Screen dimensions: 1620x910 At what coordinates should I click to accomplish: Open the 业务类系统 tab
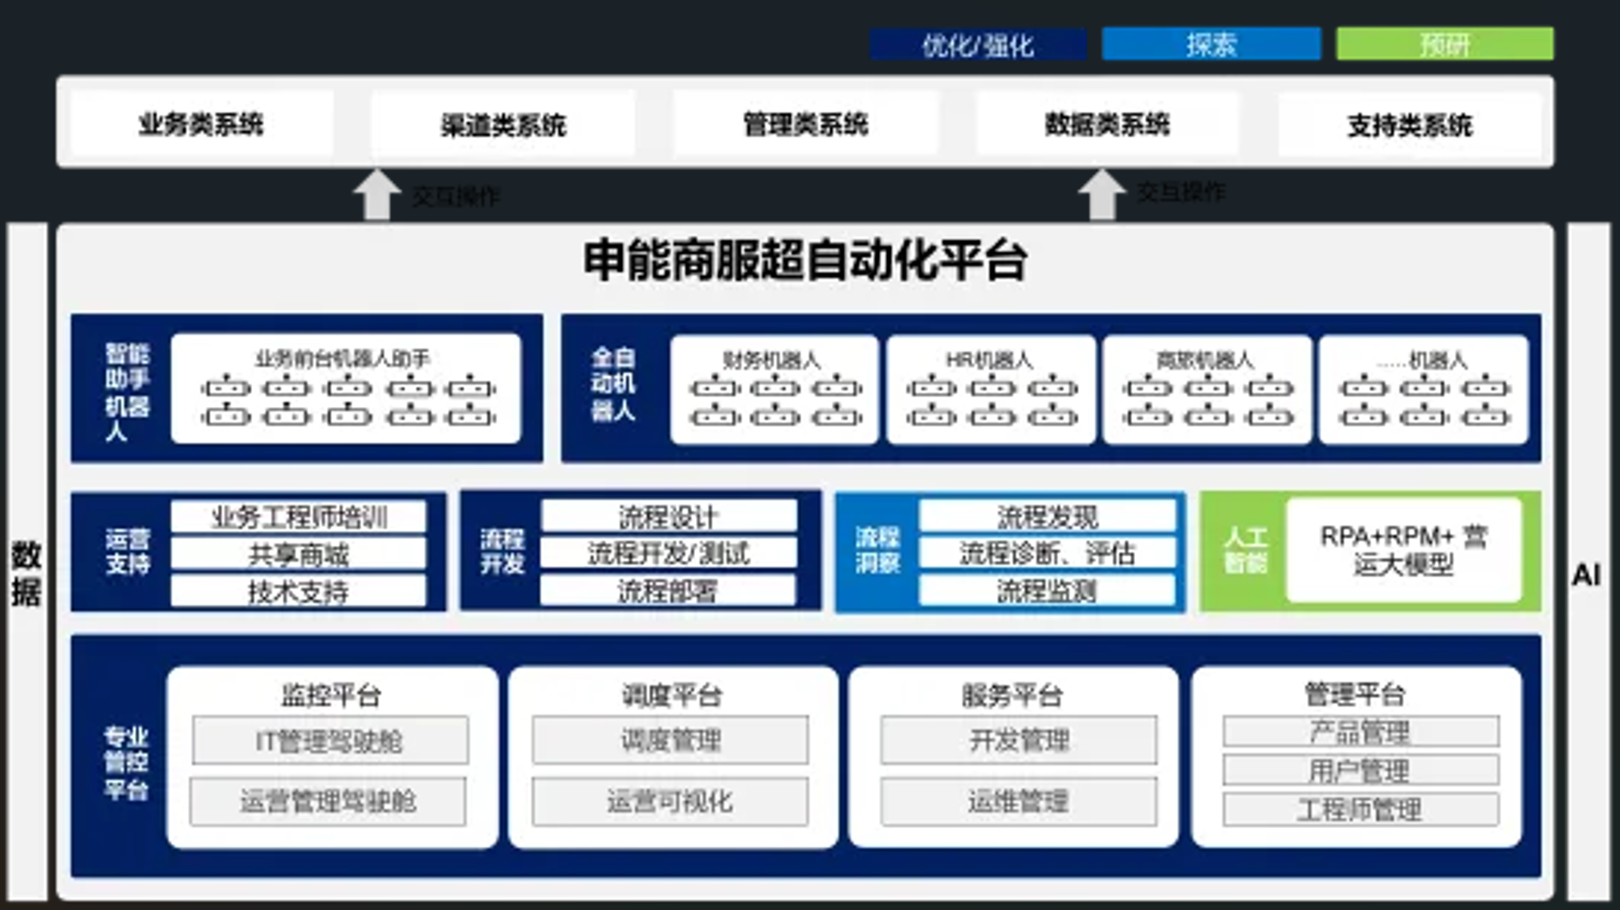pos(201,124)
